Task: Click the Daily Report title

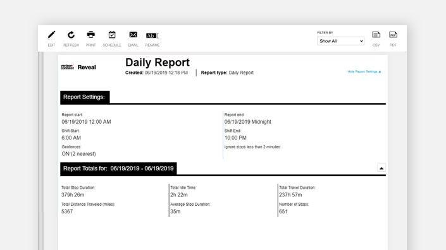Action: [158, 62]
